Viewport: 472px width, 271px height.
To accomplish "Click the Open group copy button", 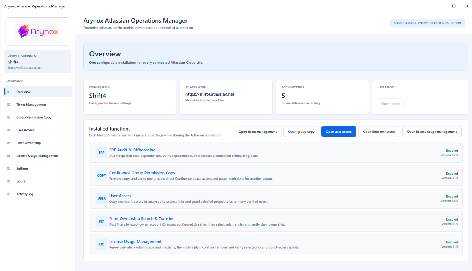I will [x=301, y=132].
